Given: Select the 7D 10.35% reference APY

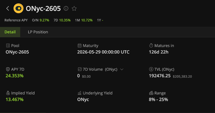Looking at the screenshot, I should click(x=62, y=20).
